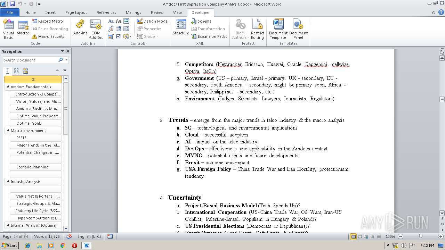Click the Search Document field

31,60
